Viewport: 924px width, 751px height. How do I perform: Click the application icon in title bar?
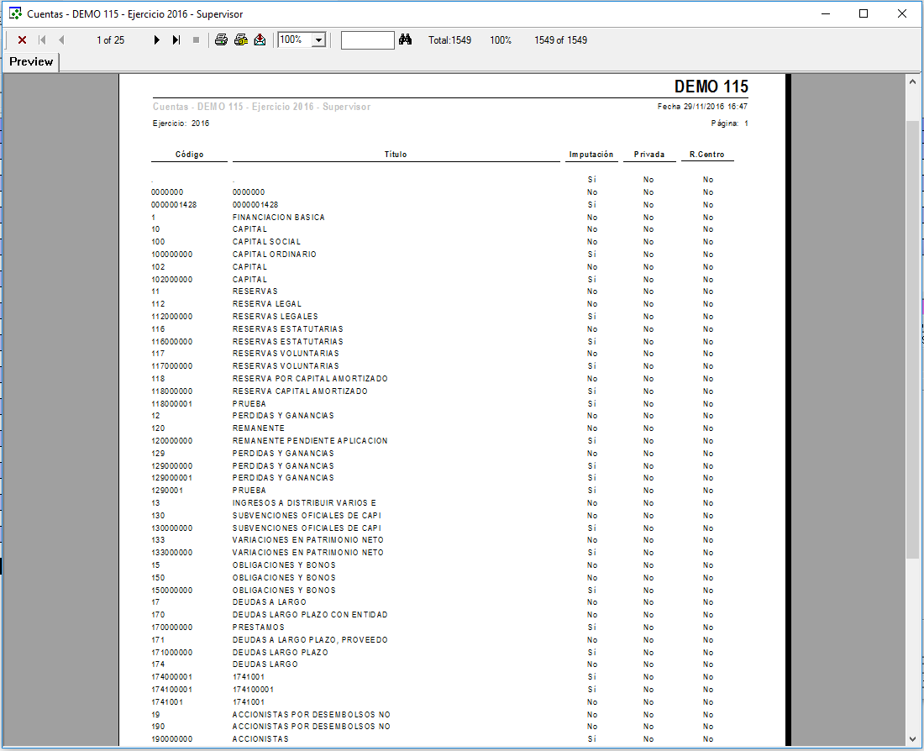tap(14, 14)
